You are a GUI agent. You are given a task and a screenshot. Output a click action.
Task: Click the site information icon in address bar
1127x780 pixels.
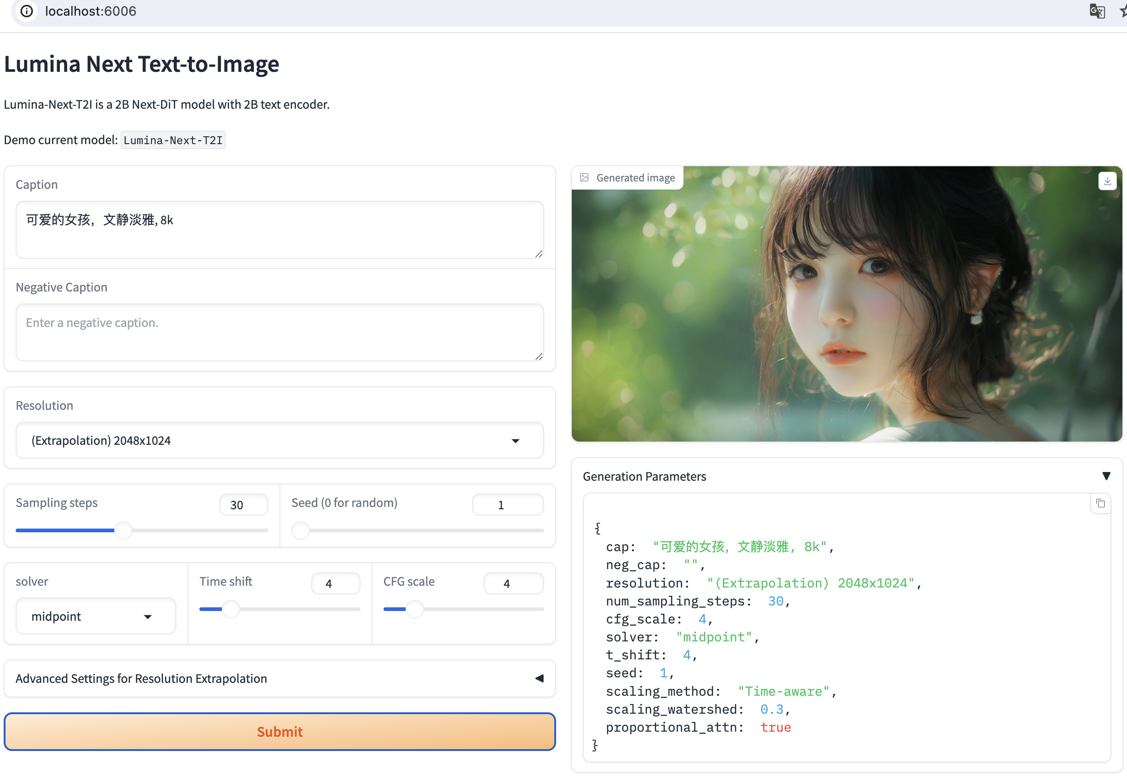pyautogui.click(x=27, y=11)
